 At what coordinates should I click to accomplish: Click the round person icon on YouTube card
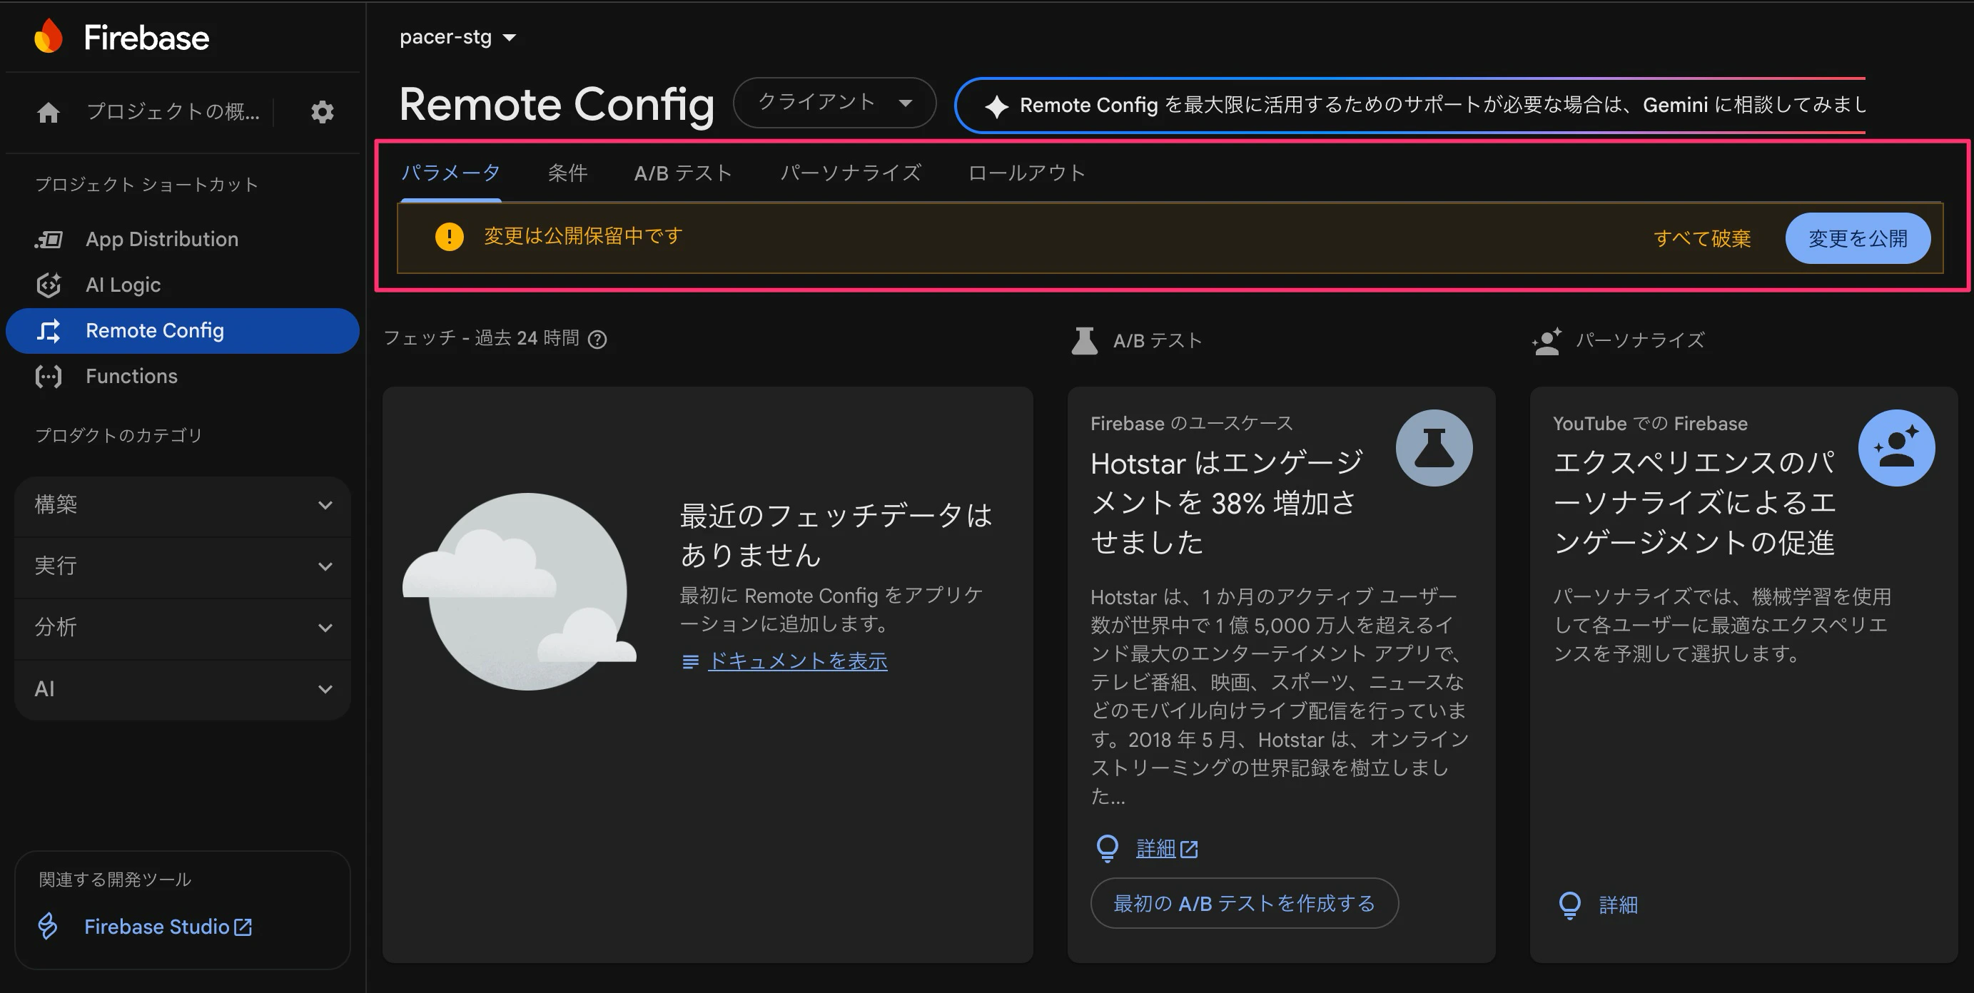pyautogui.click(x=1897, y=448)
